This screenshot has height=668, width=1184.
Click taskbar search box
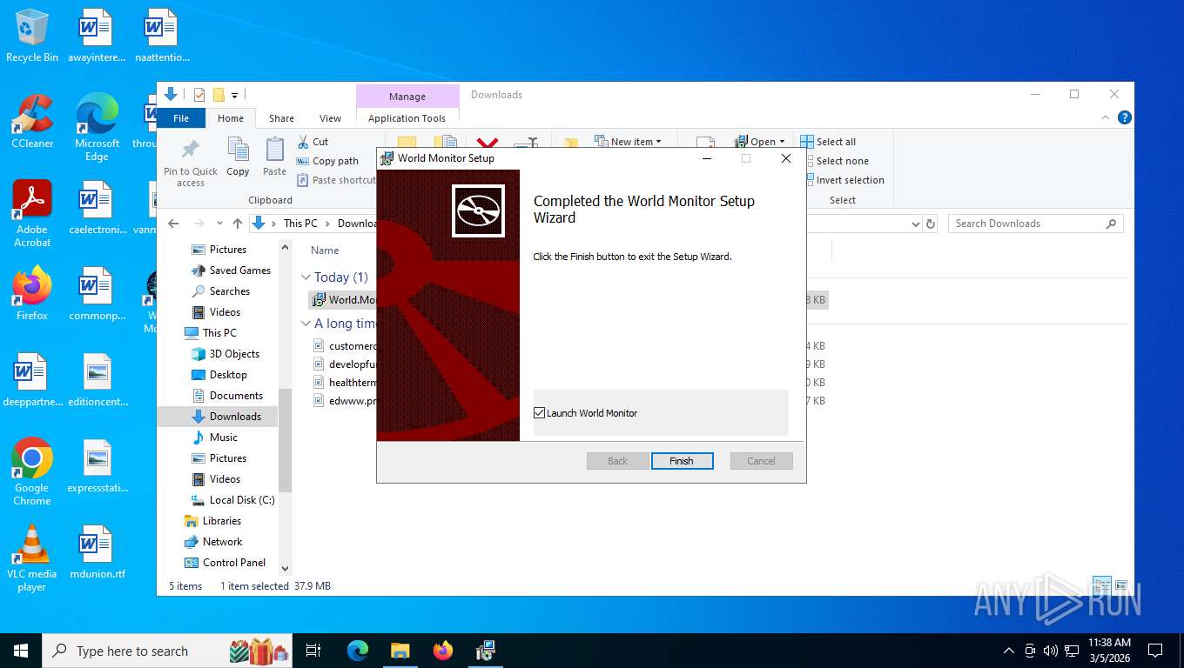(169, 651)
